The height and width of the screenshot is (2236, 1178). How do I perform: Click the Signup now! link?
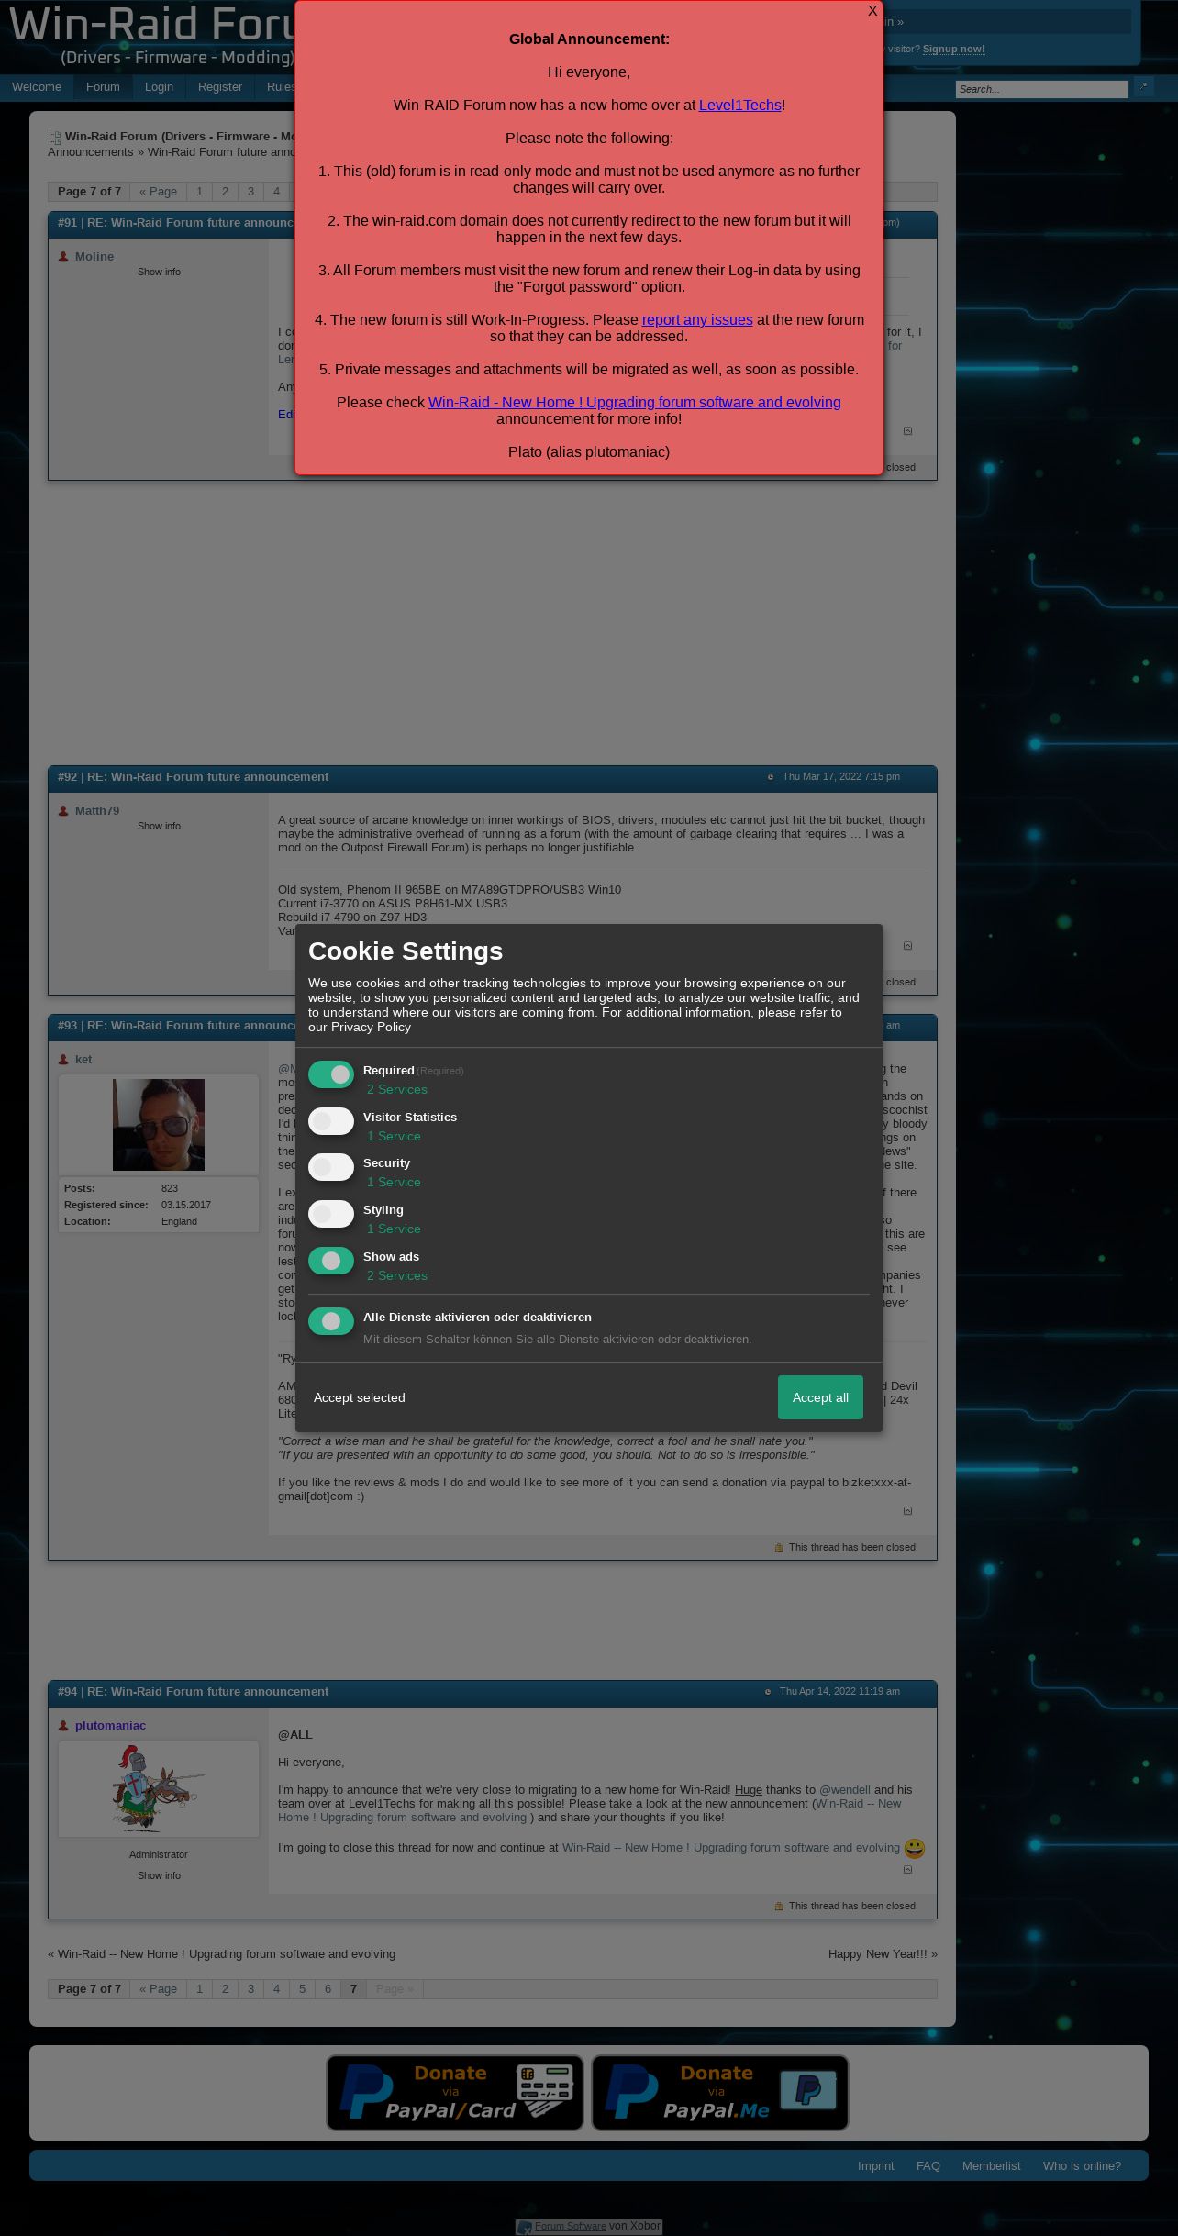pos(953,50)
